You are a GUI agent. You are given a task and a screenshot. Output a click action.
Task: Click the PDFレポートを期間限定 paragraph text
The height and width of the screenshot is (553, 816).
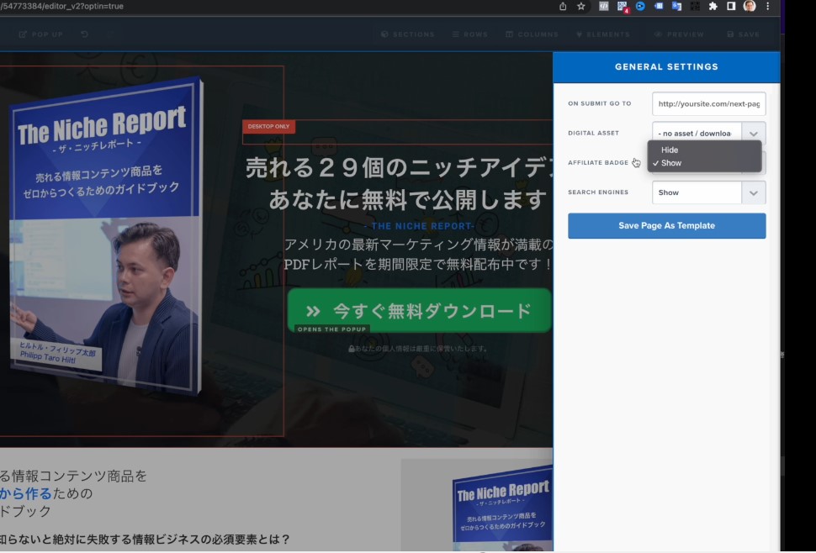click(x=418, y=264)
